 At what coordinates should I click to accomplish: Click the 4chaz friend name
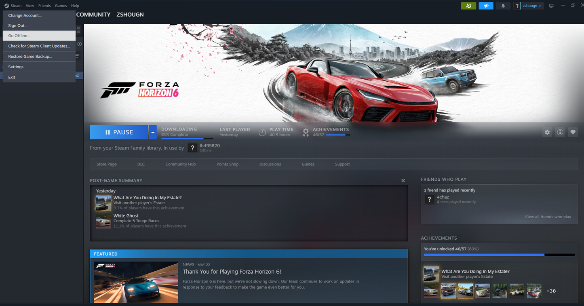[x=443, y=197]
